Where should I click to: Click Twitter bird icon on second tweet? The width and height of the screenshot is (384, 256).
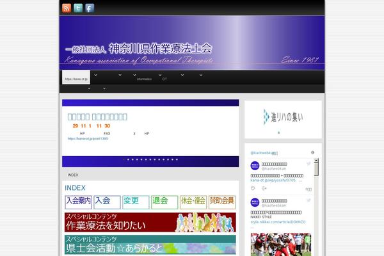pyautogui.click(x=308, y=200)
